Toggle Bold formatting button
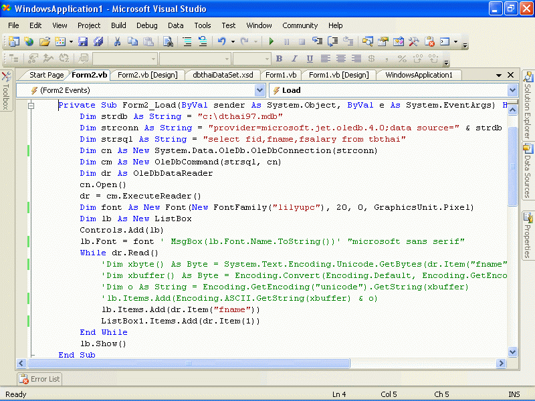 tap(280, 59)
